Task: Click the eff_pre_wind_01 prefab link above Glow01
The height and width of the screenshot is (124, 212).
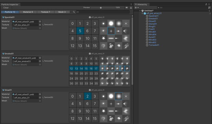Action: click(96, 90)
